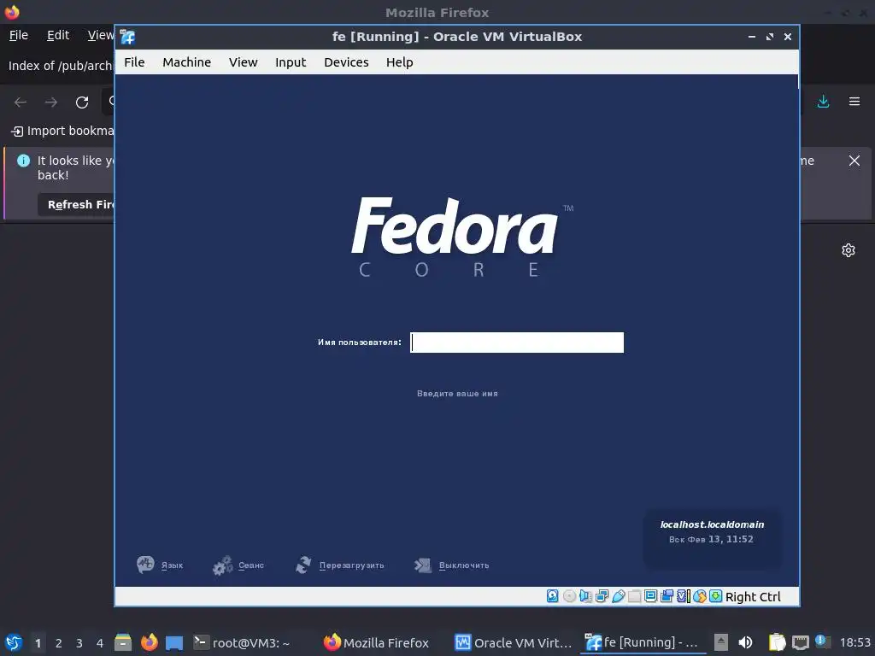The image size is (875, 656).
Task: Launch Firefox from the taskbar quick launcher
Action: point(149,642)
